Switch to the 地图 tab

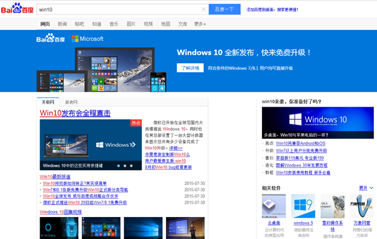click(x=166, y=24)
